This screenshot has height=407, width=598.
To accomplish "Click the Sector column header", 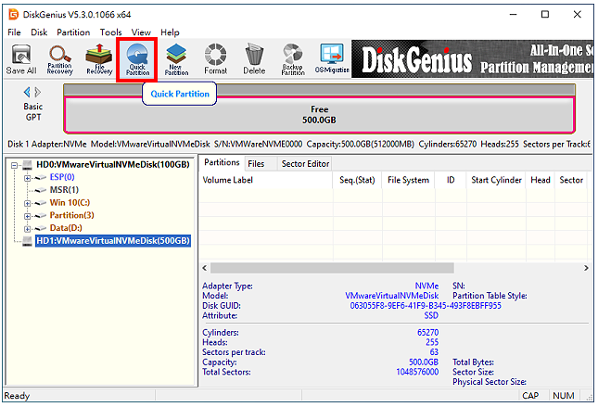I will pyautogui.click(x=571, y=180).
